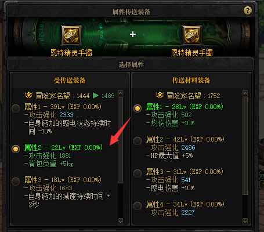
Task: Click the left 恩特精灵手镯 equipment icon
Action: click(71, 35)
